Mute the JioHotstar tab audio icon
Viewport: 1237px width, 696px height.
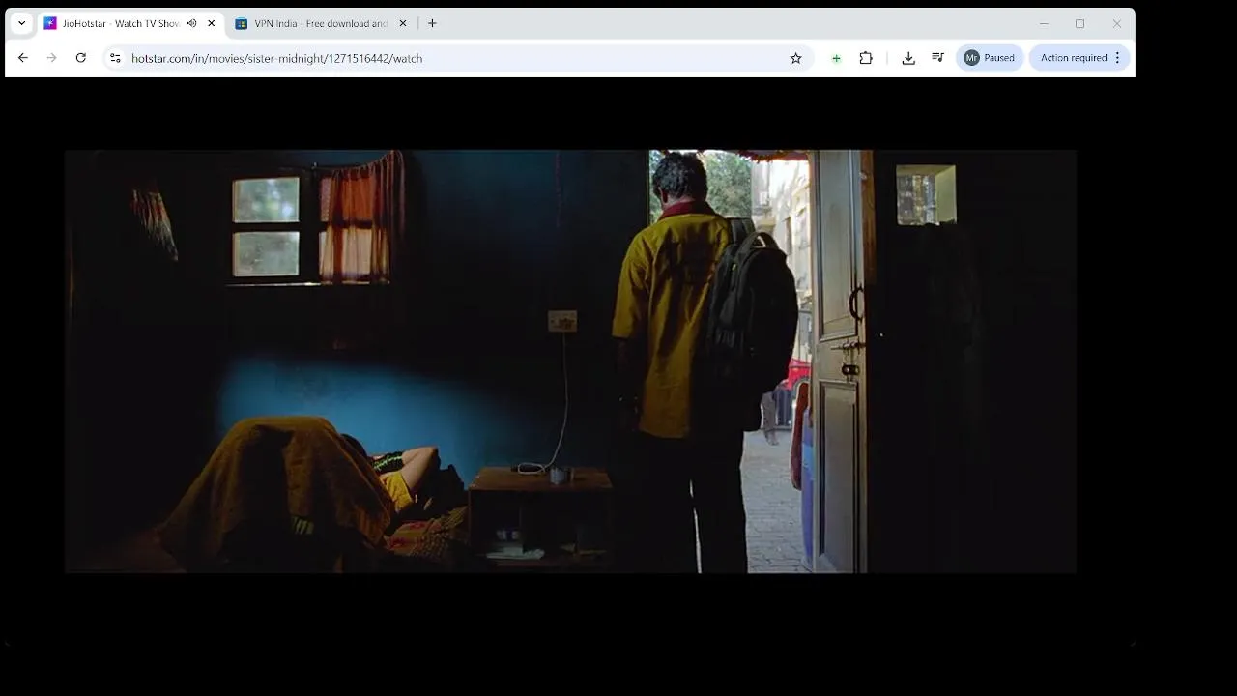(191, 23)
